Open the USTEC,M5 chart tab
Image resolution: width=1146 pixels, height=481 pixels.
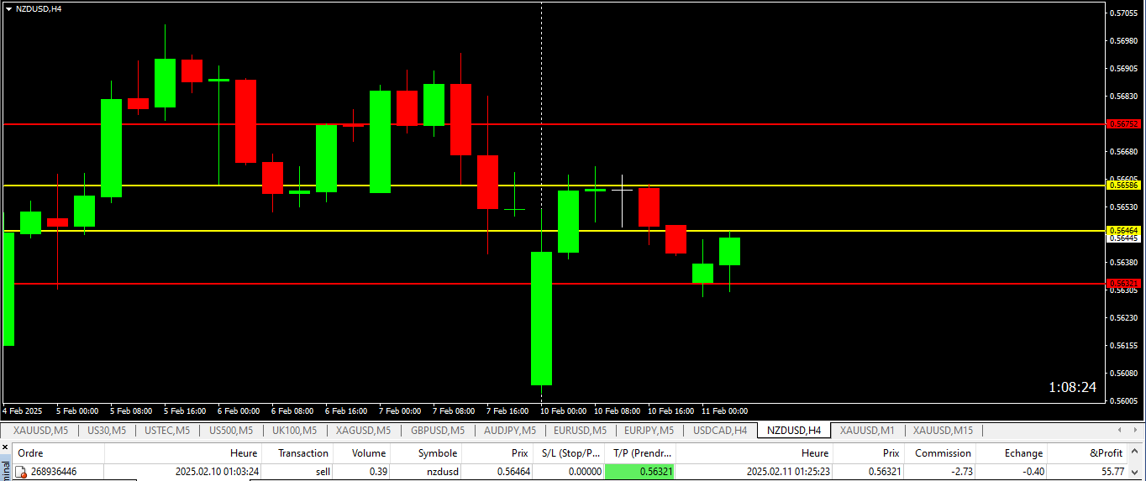tap(167, 431)
